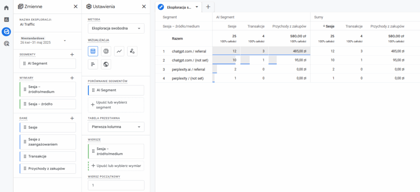Viewport: 420px width, 192px height.
Task: Close the Ustawienia panel
Action: [144, 7]
